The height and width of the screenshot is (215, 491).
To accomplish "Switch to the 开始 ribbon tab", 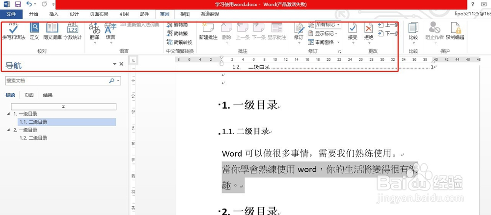I will click(x=33, y=14).
